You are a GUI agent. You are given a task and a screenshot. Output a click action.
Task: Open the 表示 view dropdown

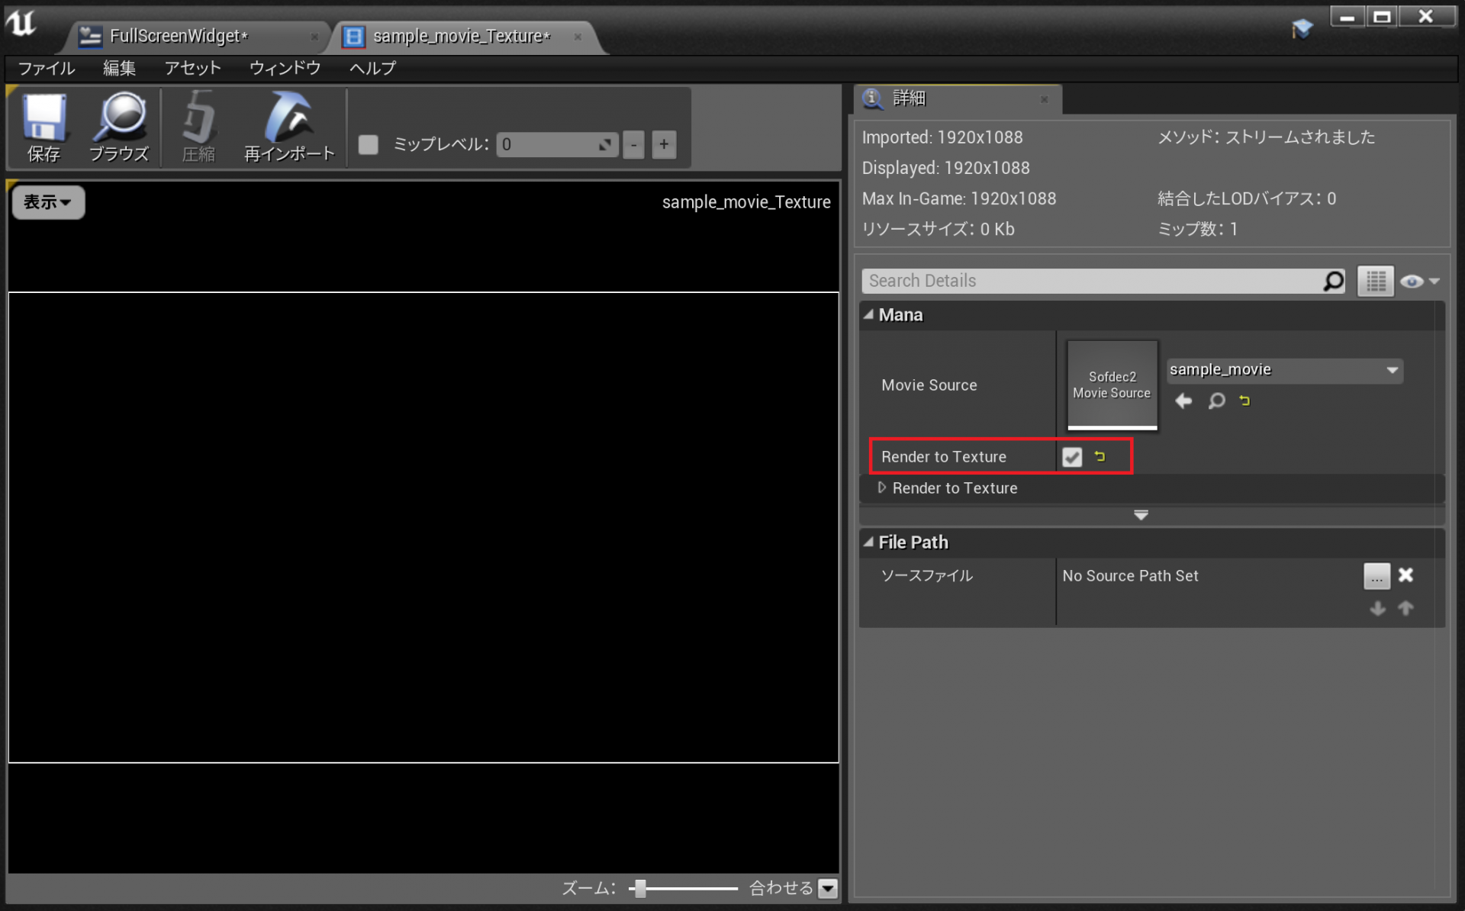pyautogui.click(x=48, y=202)
